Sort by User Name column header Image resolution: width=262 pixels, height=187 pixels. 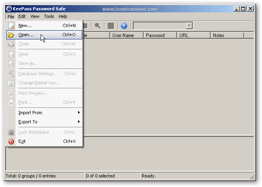[x=126, y=35]
